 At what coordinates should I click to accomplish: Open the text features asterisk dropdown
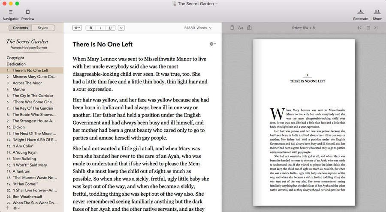77,28
